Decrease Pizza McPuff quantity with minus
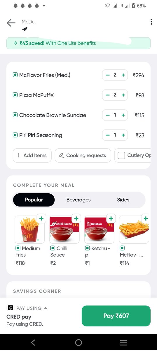Image resolution: width=157 pixels, height=351 pixels. click(x=108, y=95)
